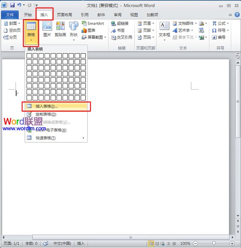Go to the previous page with the double-up arrow
The height and width of the screenshot is (248, 241).
238,221
